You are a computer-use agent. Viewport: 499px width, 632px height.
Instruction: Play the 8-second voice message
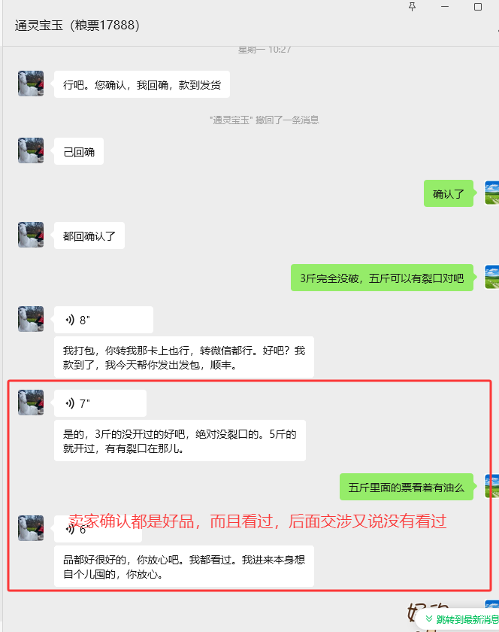click(104, 320)
